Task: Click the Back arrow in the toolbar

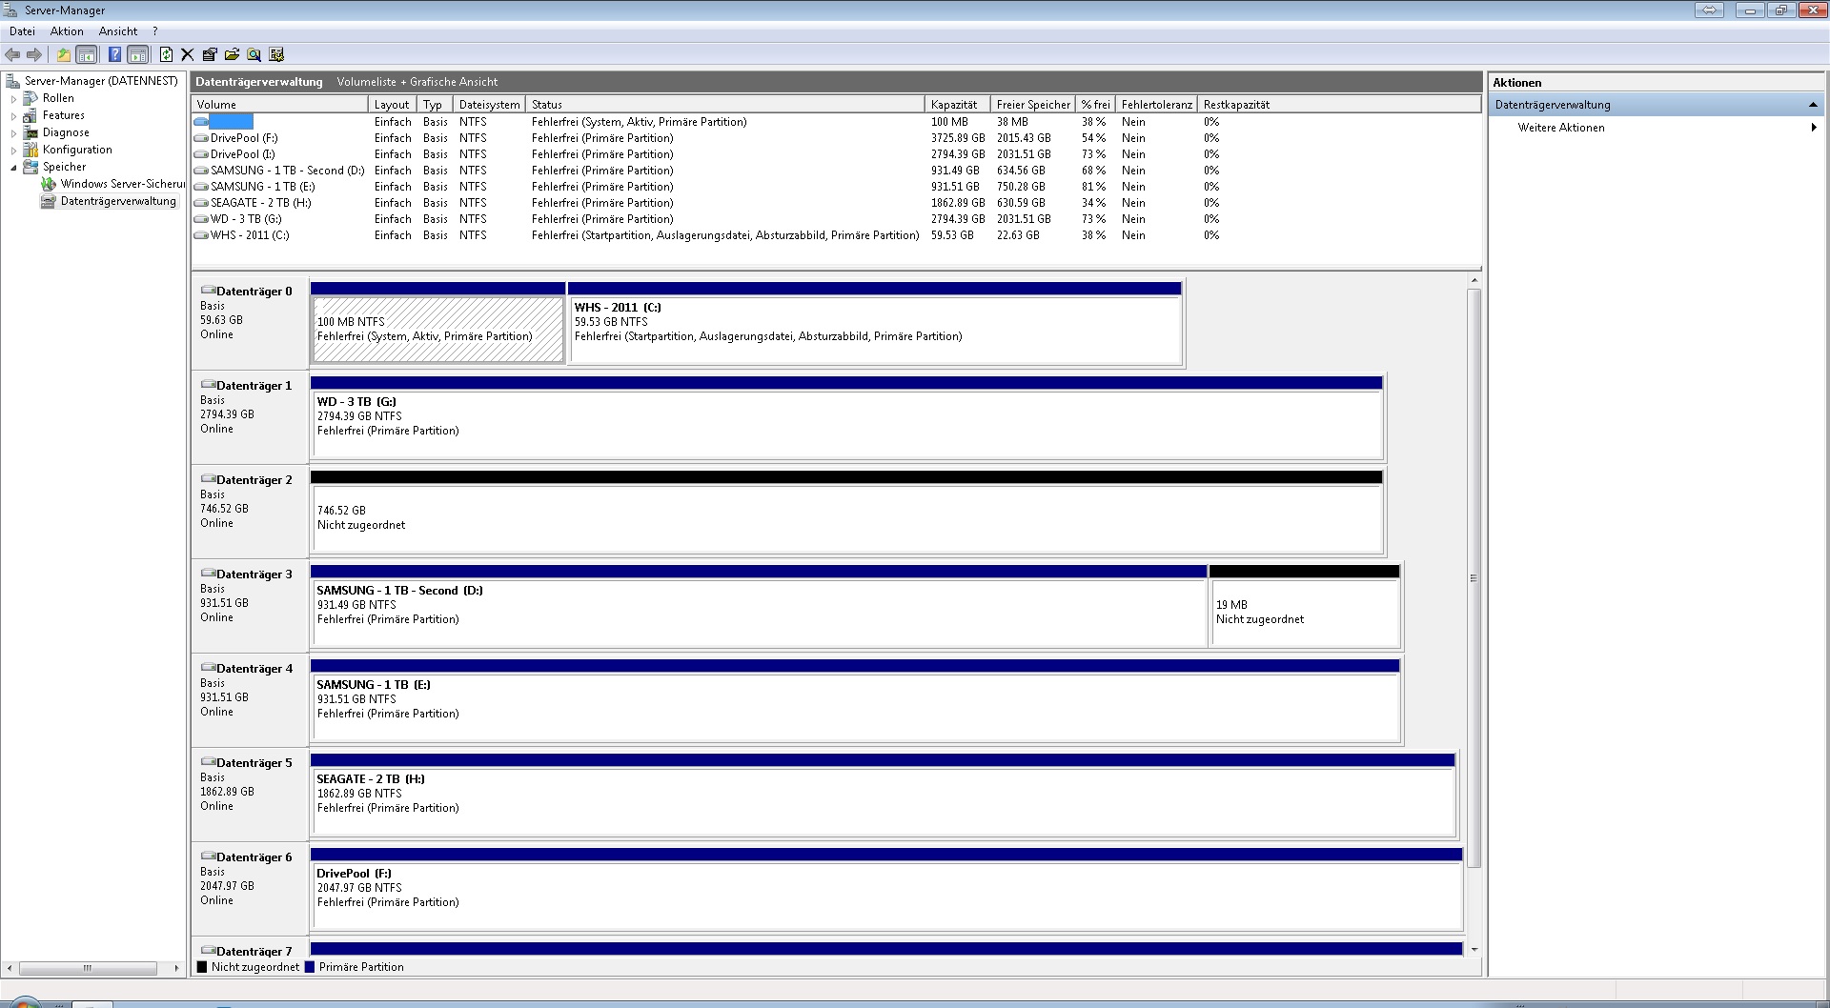Action: coord(12,54)
